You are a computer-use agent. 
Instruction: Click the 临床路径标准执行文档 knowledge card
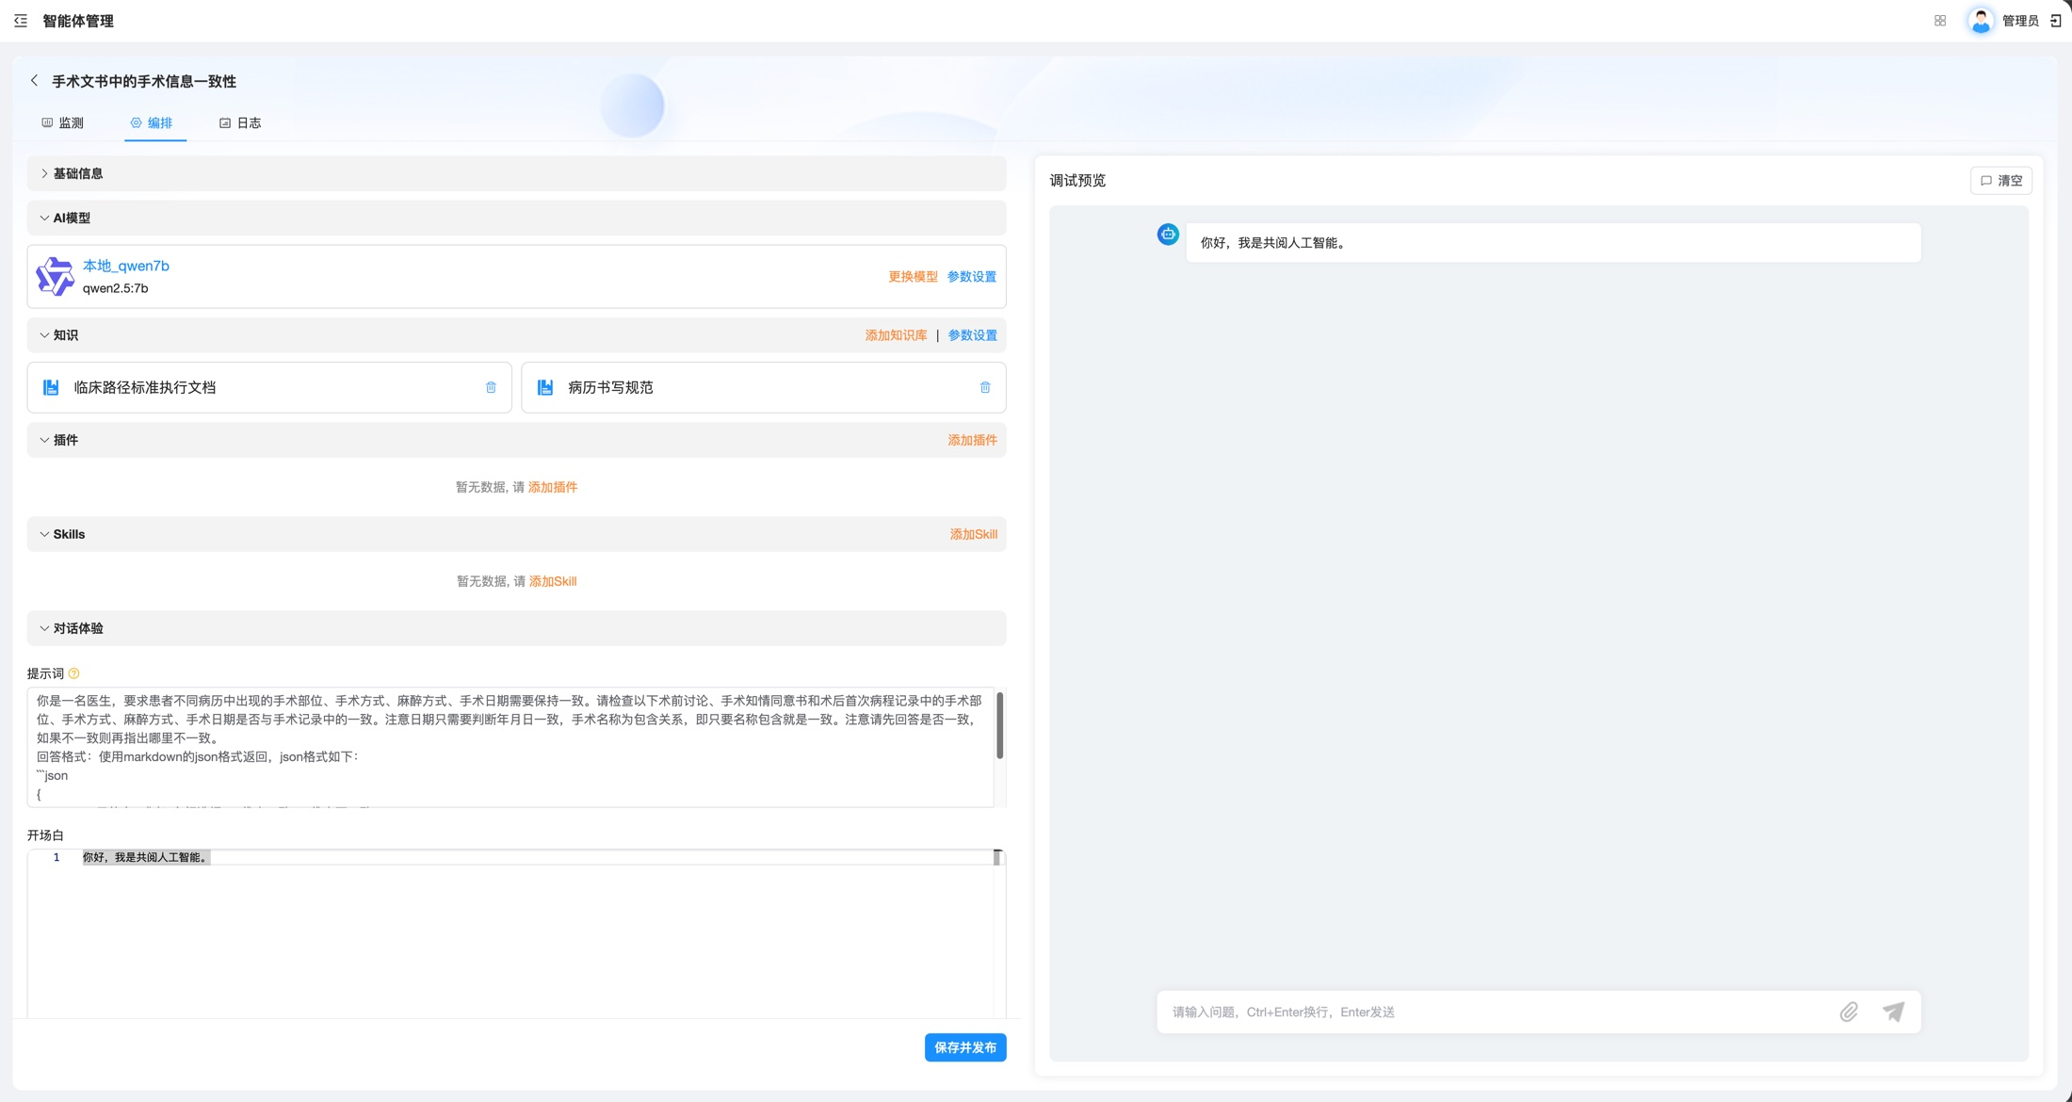[269, 387]
